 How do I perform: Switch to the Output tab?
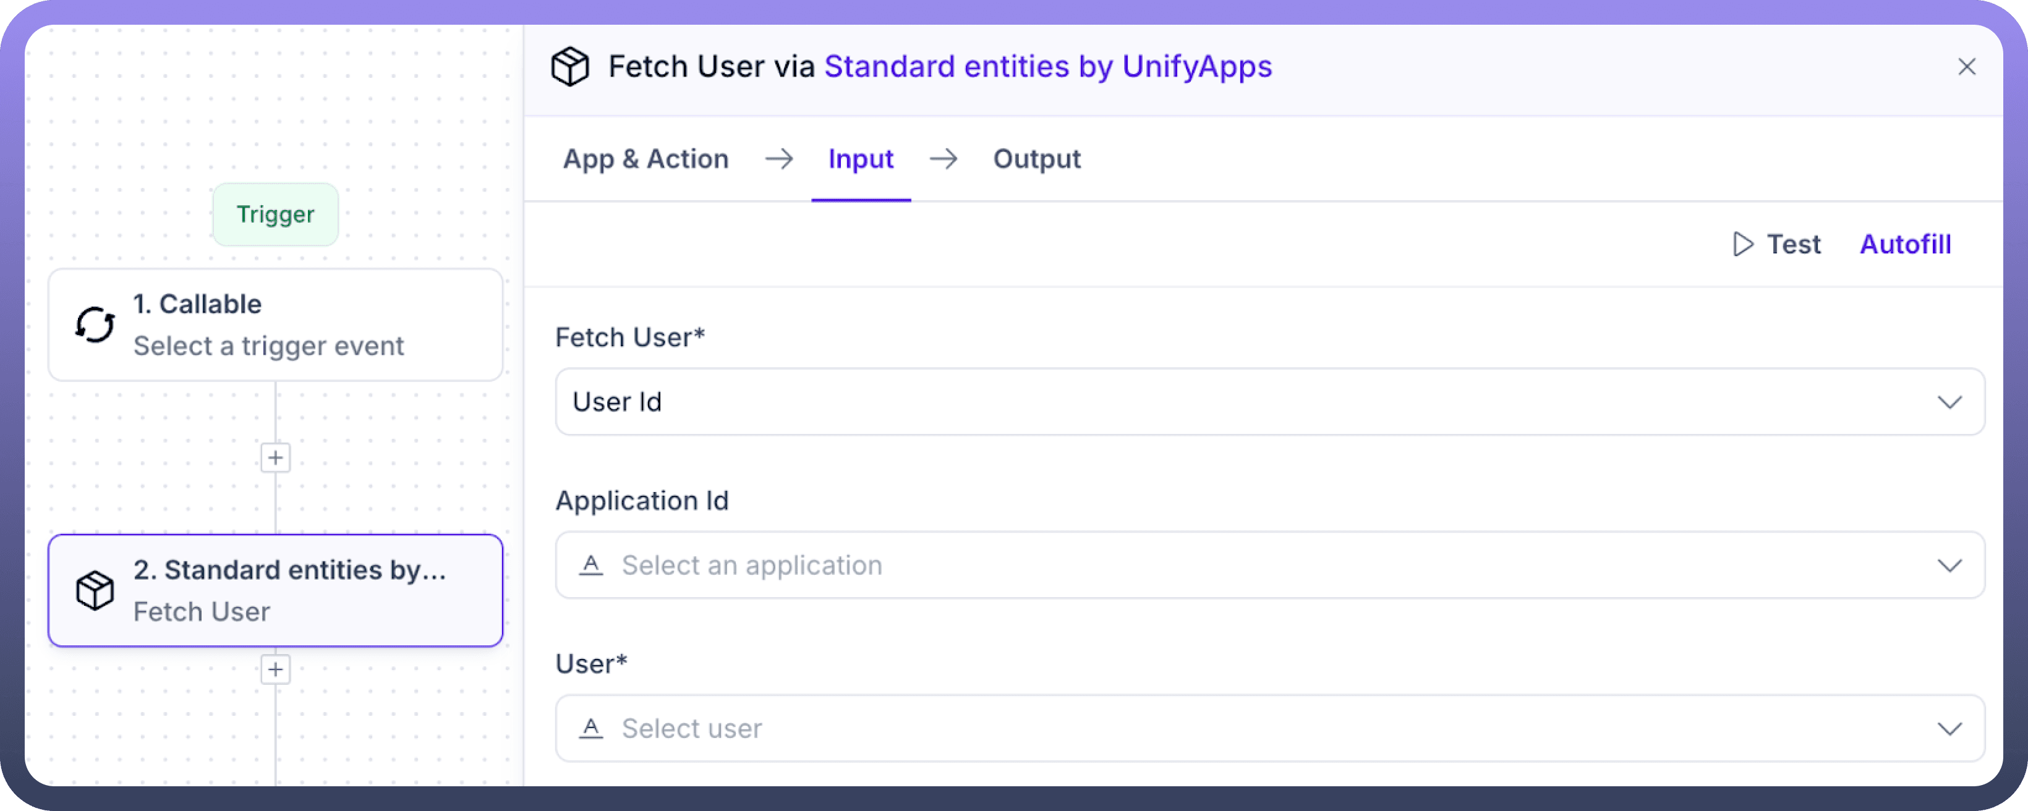pyautogui.click(x=1037, y=159)
